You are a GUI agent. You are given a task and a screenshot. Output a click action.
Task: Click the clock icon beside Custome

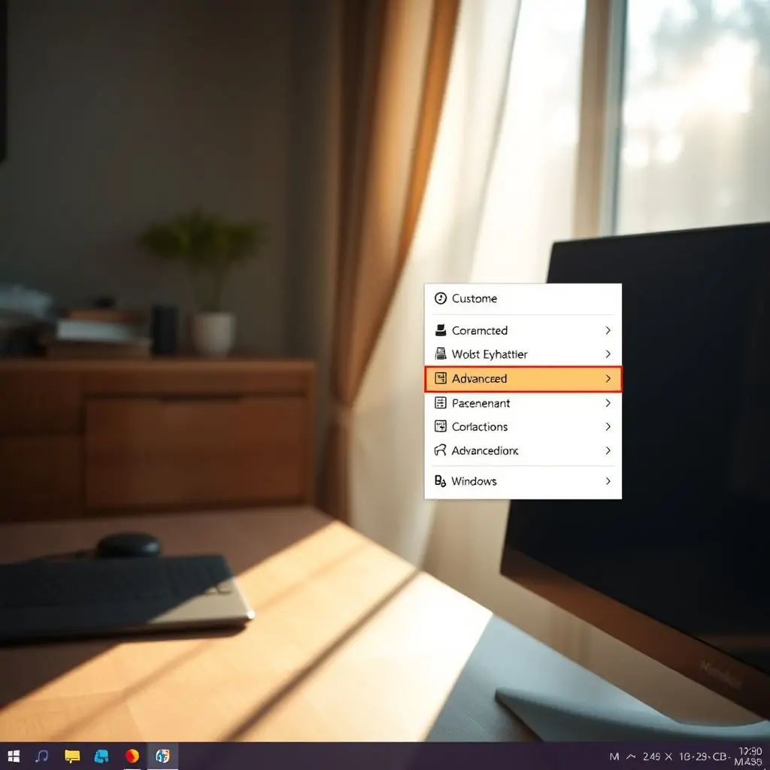coord(441,299)
